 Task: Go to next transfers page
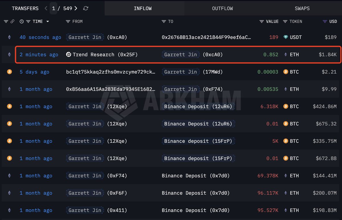point(76,8)
